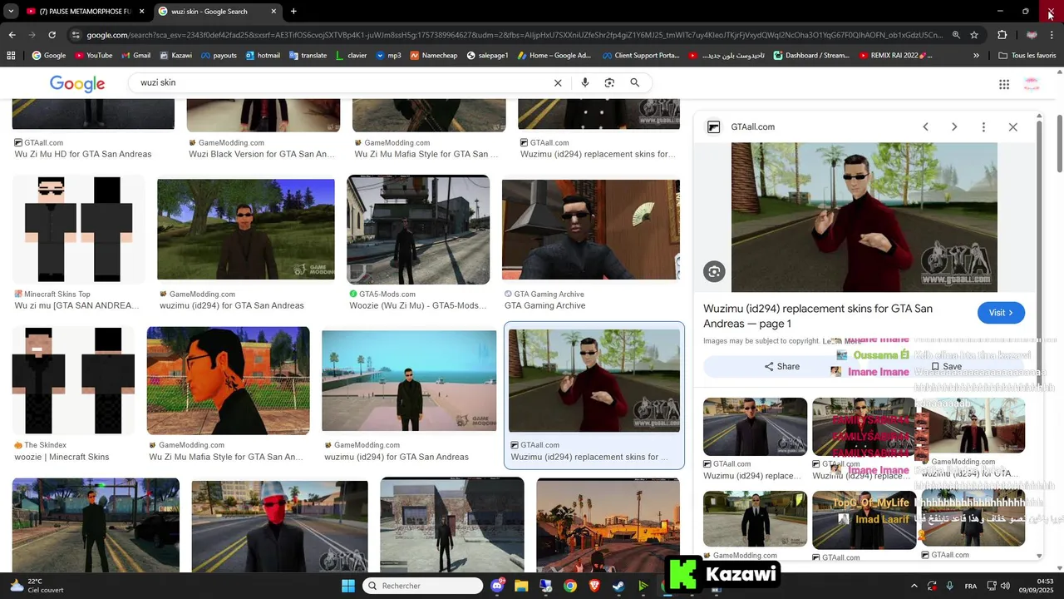Click the magnifier search button
This screenshot has width=1064, height=599.
click(x=634, y=83)
